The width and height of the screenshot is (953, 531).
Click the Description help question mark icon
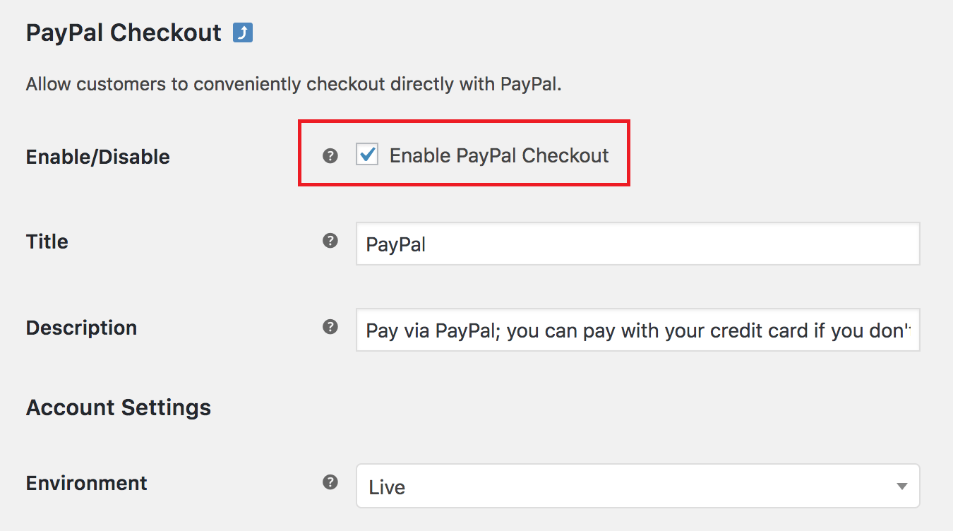point(330,327)
